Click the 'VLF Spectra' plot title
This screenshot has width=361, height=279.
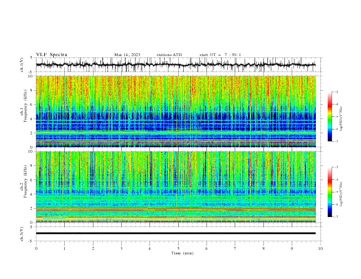click(52, 55)
